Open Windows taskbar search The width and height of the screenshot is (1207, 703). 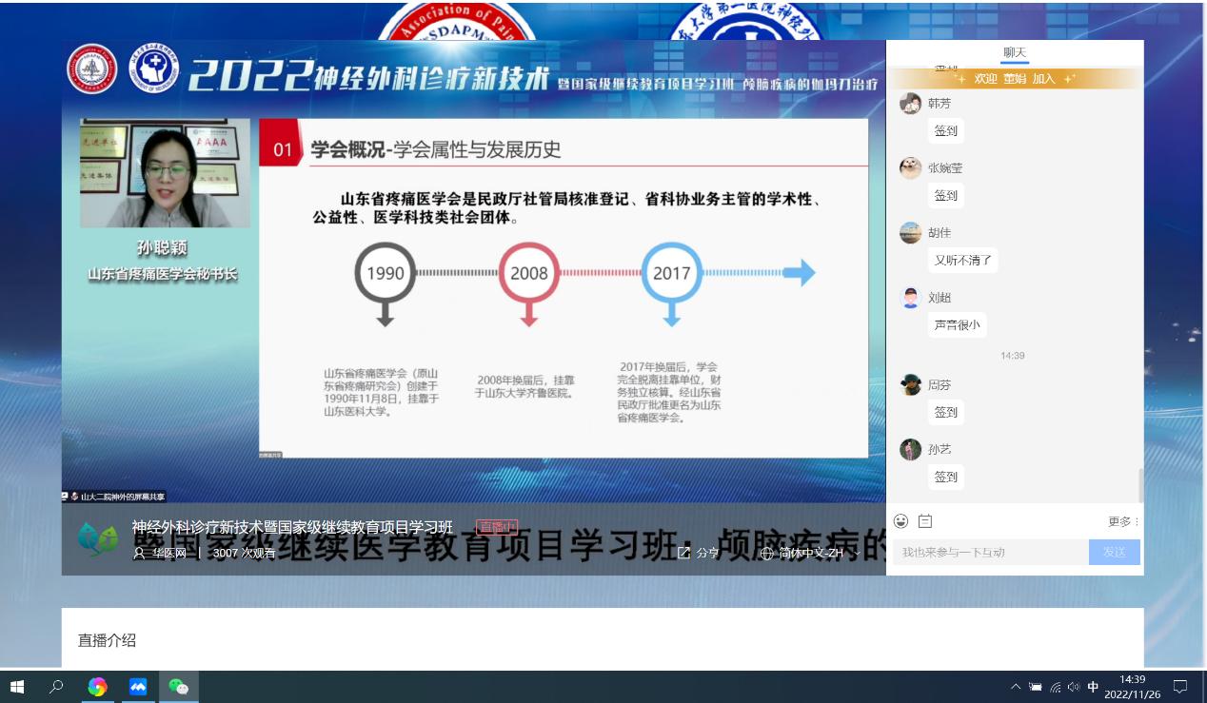click(x=56, y=686)
